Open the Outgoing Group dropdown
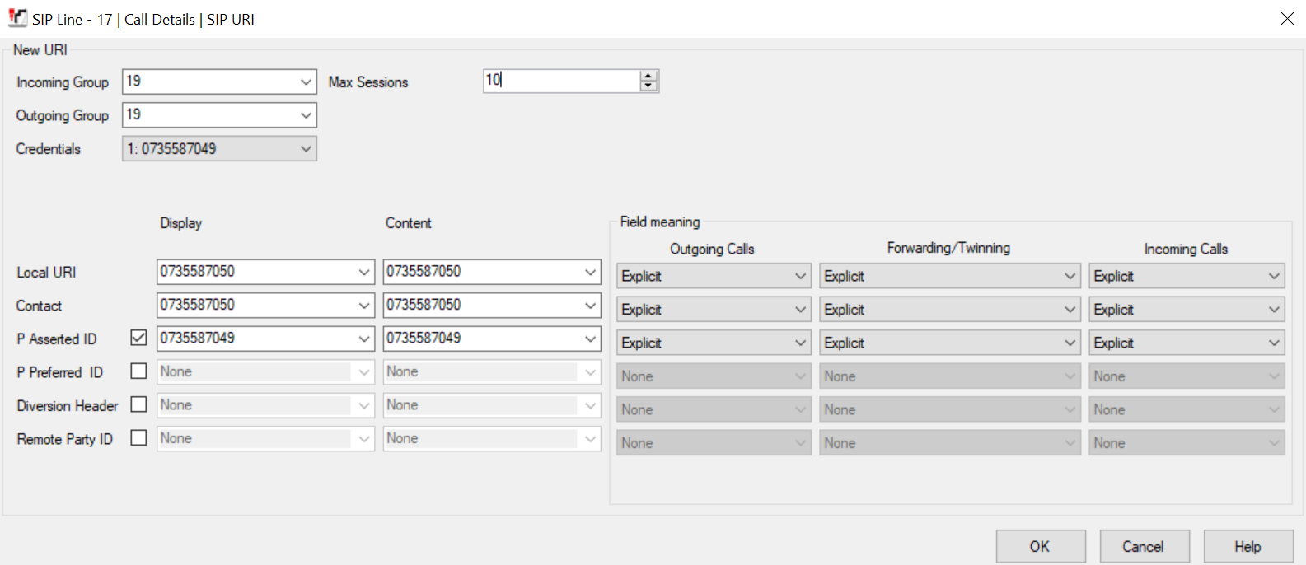The height and width of the screenshot is (565, 1306). coord(306,115)
